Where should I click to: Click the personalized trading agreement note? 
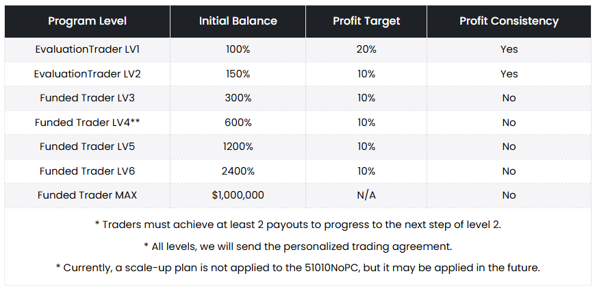[298, 246]
